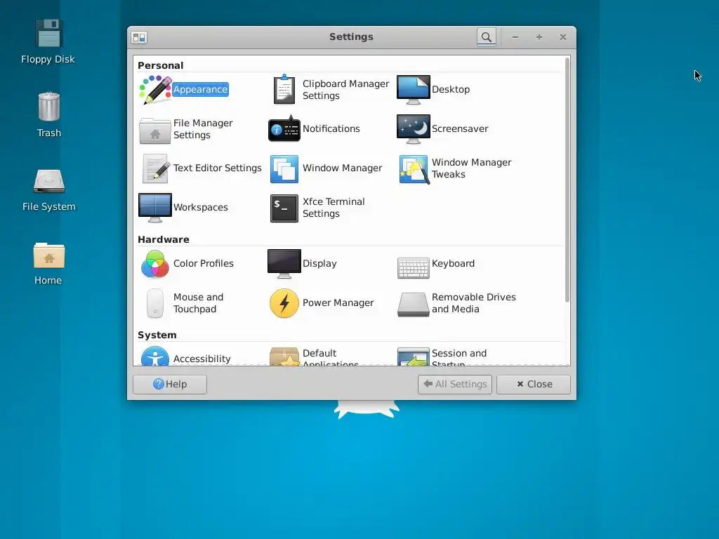Viewport: 719px width, 539px height.
Task: Click the Workspaces label
Action: coord(200,207)
